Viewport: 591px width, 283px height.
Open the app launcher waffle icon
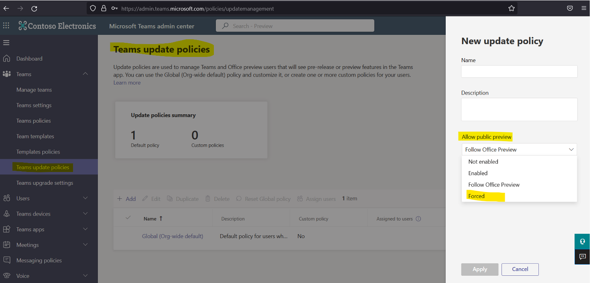point(6,26)
